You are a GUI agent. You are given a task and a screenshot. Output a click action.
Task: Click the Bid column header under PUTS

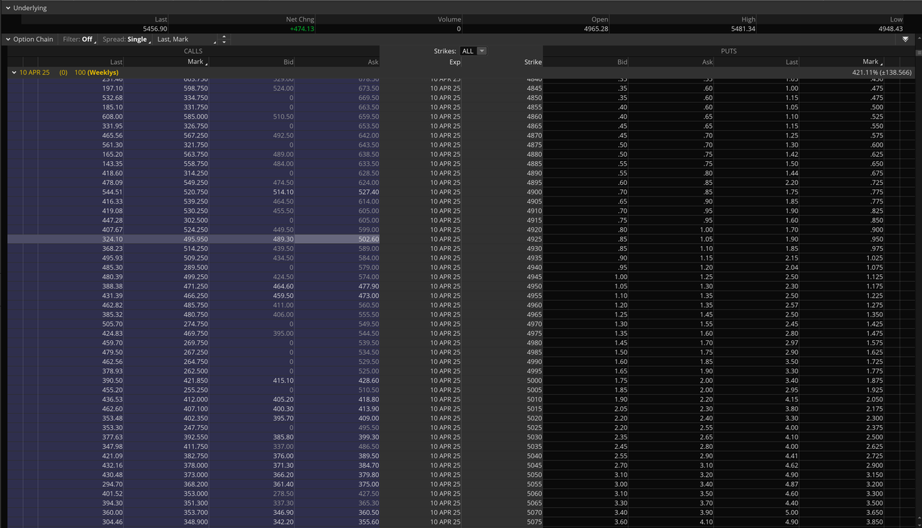[622, 62]
